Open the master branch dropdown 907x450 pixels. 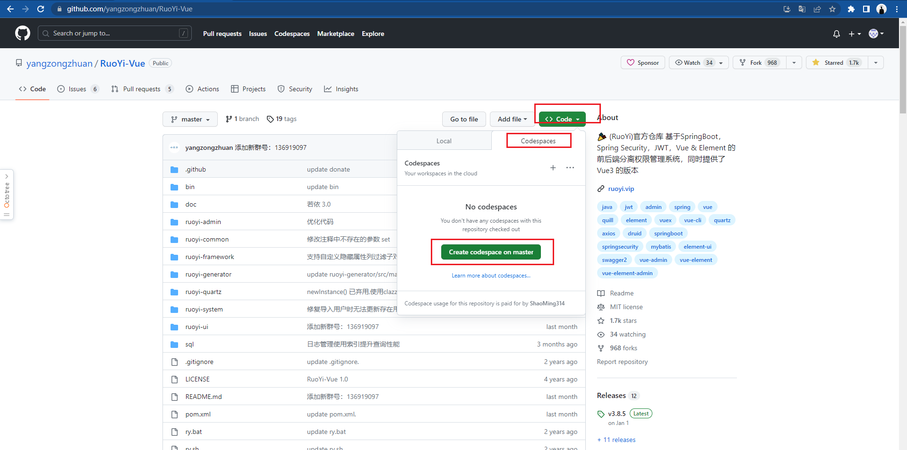click(190, 119)
